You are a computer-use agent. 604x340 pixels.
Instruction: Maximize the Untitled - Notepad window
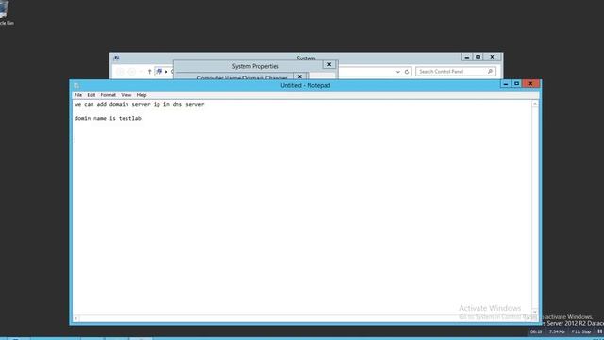pos(517,84)
